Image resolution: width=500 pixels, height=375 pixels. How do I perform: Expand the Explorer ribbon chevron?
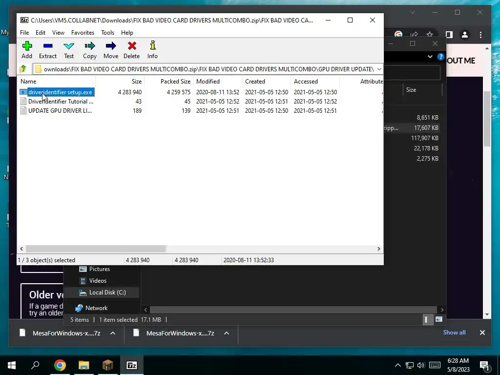click(430, 57)
